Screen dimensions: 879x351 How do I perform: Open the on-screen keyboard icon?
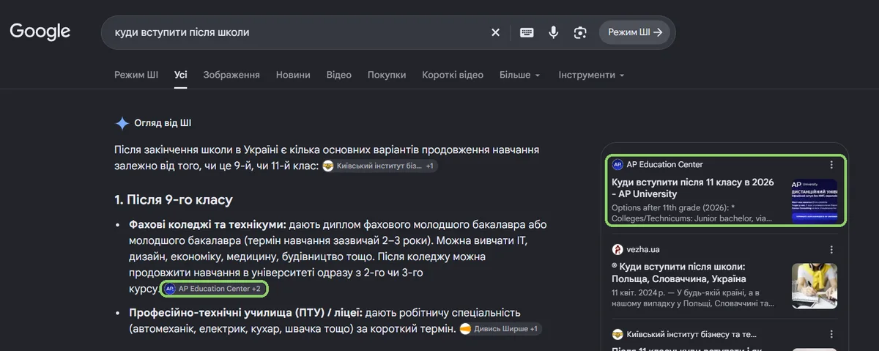click(527, 32)
